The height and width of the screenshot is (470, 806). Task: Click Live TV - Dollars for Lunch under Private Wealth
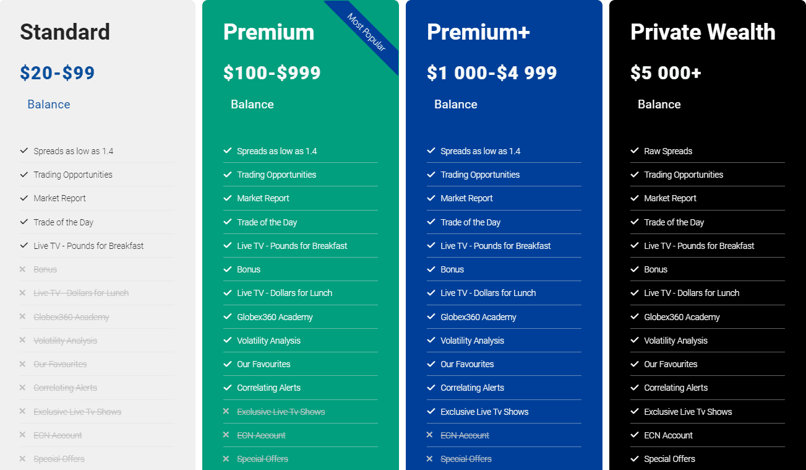point(692,293)
